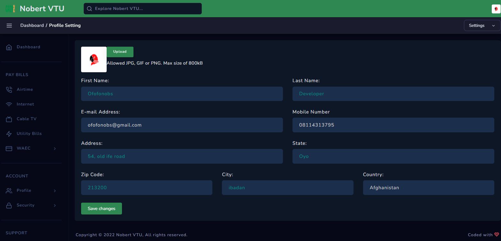Click the Utility Bills lightning icon
Viewport: 501px width, 241px height.
[9, 134]
